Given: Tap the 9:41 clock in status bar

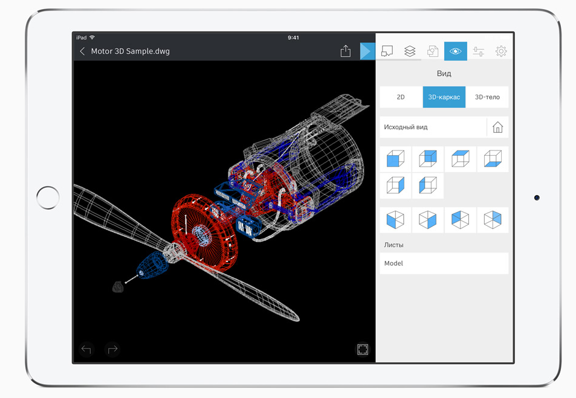Looking at the screenshot, I should (293, 37).
